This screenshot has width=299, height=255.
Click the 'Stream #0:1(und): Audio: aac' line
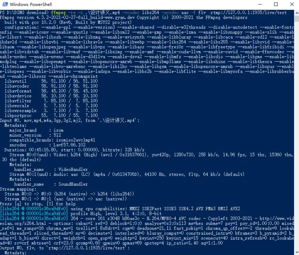127,175
